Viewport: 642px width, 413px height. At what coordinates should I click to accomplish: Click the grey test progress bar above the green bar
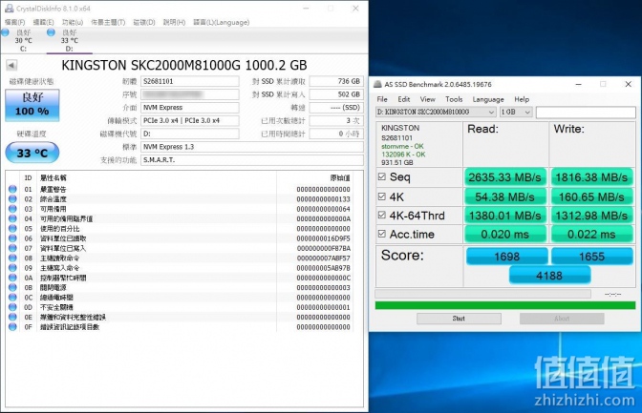tap(483, 294)
